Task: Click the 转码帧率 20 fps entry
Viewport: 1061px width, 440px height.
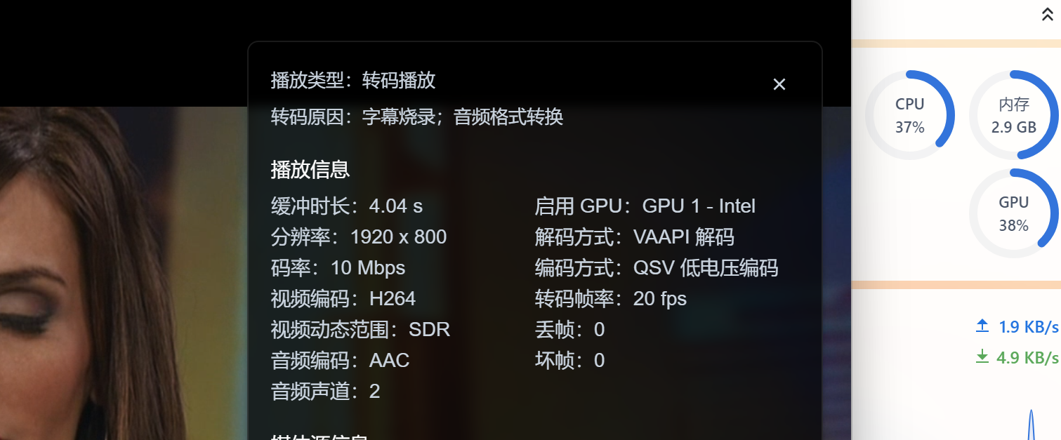Action: pyautogui.click(x=610, y=299)
